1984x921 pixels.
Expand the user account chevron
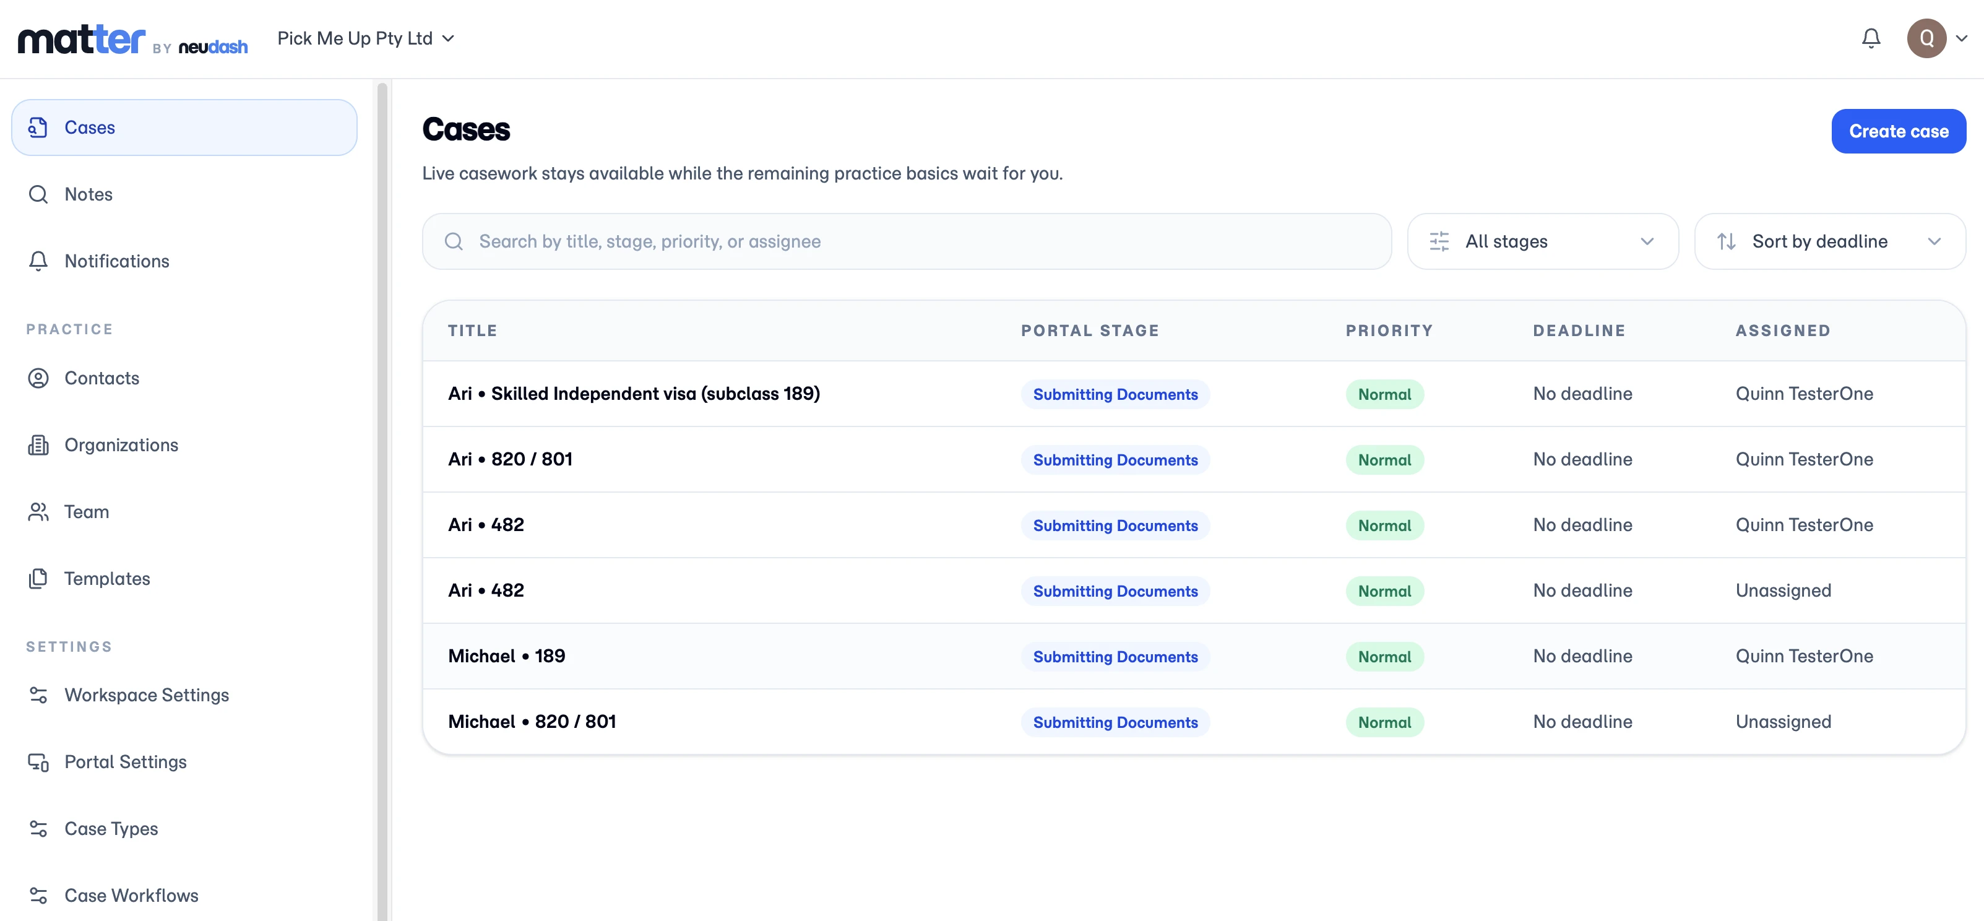[x=1961, y=38]
